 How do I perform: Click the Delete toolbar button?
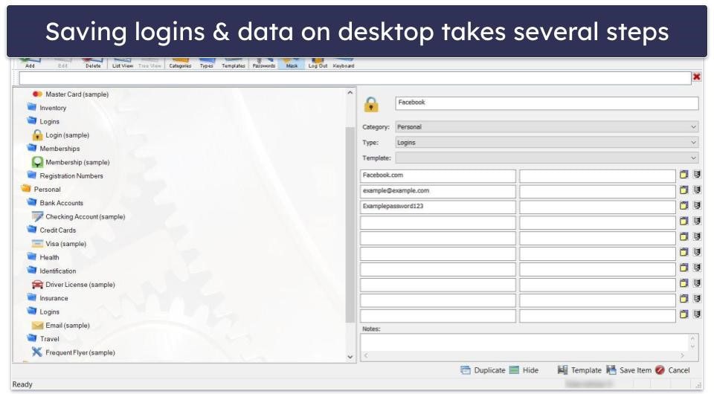[93, 62]
